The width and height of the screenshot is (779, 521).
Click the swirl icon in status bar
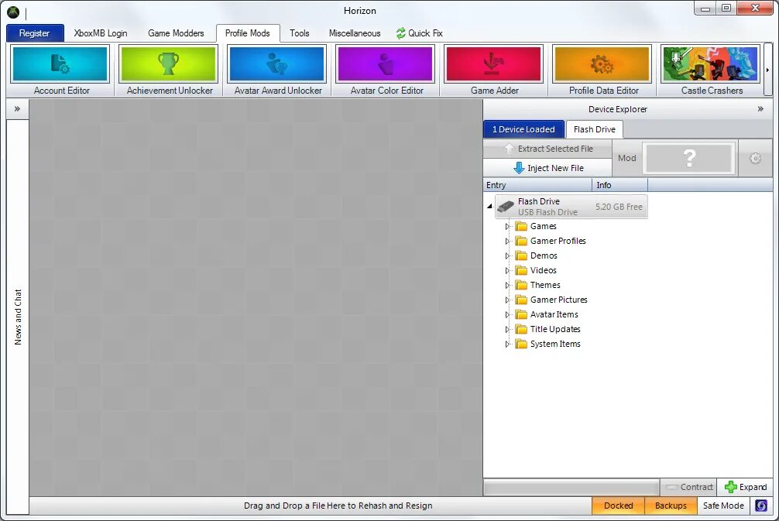760,506
